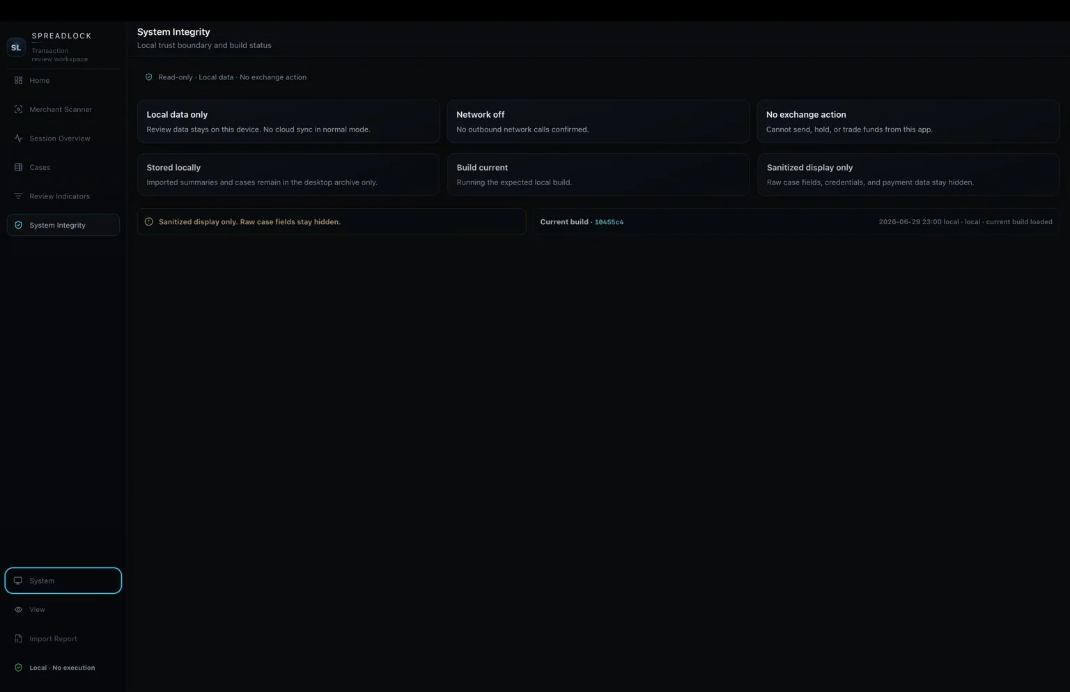Click the Sanitized display only card

pyautogui.click(x=908, y=175)
